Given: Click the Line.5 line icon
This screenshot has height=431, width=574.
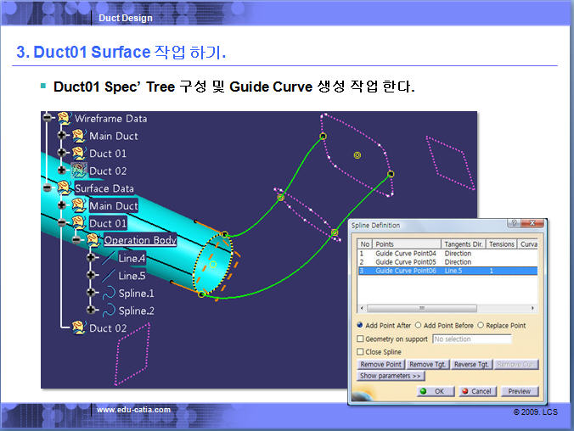Looking at the screenshot, I should click(108, 276).
